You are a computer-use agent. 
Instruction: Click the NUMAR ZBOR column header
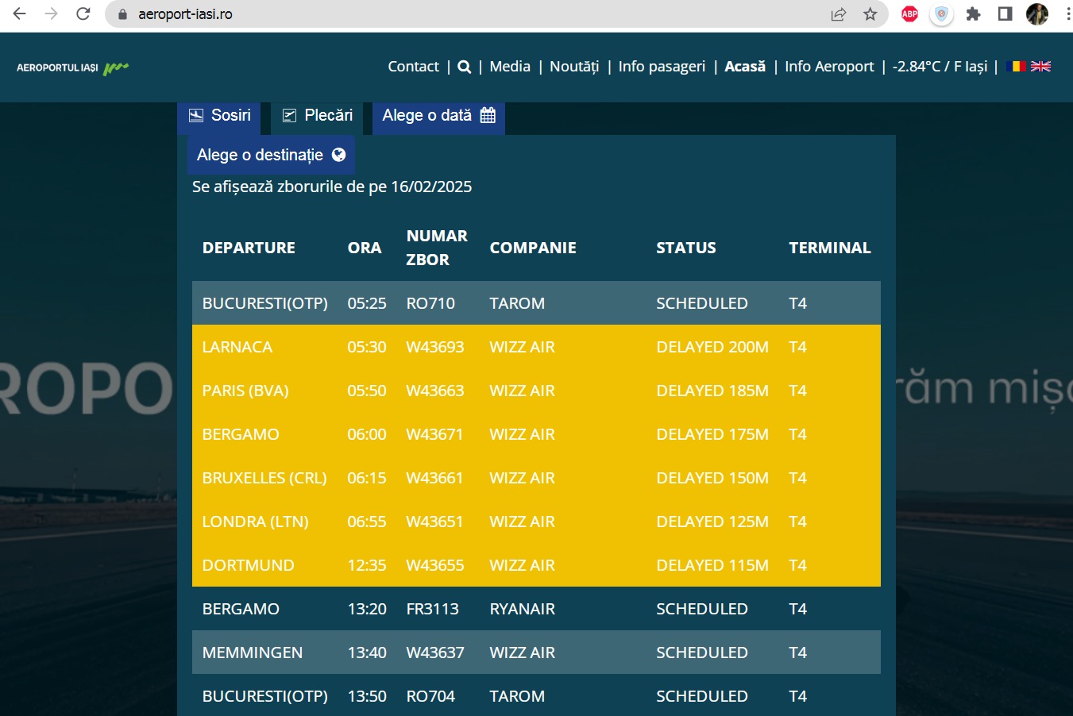click(x=437, y=248)
